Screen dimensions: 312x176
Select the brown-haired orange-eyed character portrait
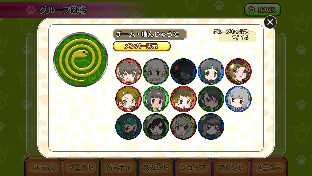(x=129, y=71)
